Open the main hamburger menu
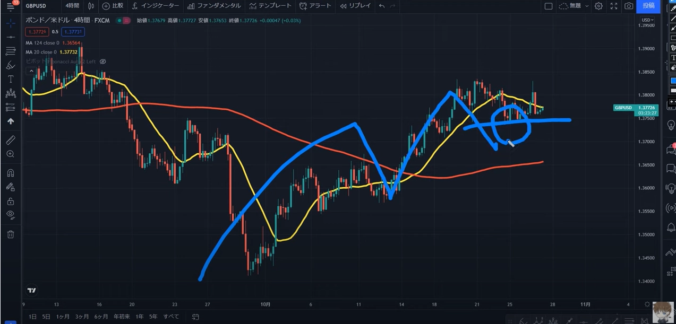The width and height of the screenshot is (676, 324). click(10, 6)
